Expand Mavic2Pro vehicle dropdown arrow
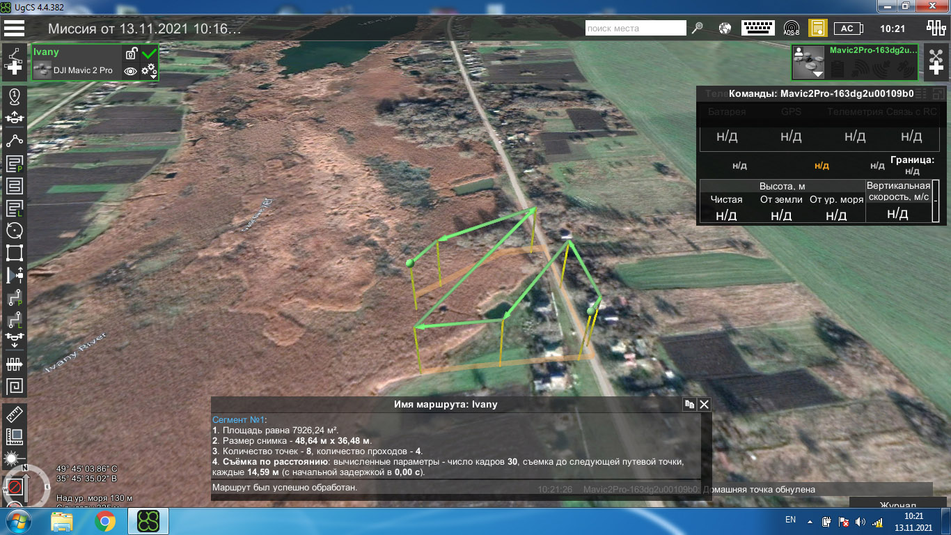 pyautogui.click(x=817, y=73)
